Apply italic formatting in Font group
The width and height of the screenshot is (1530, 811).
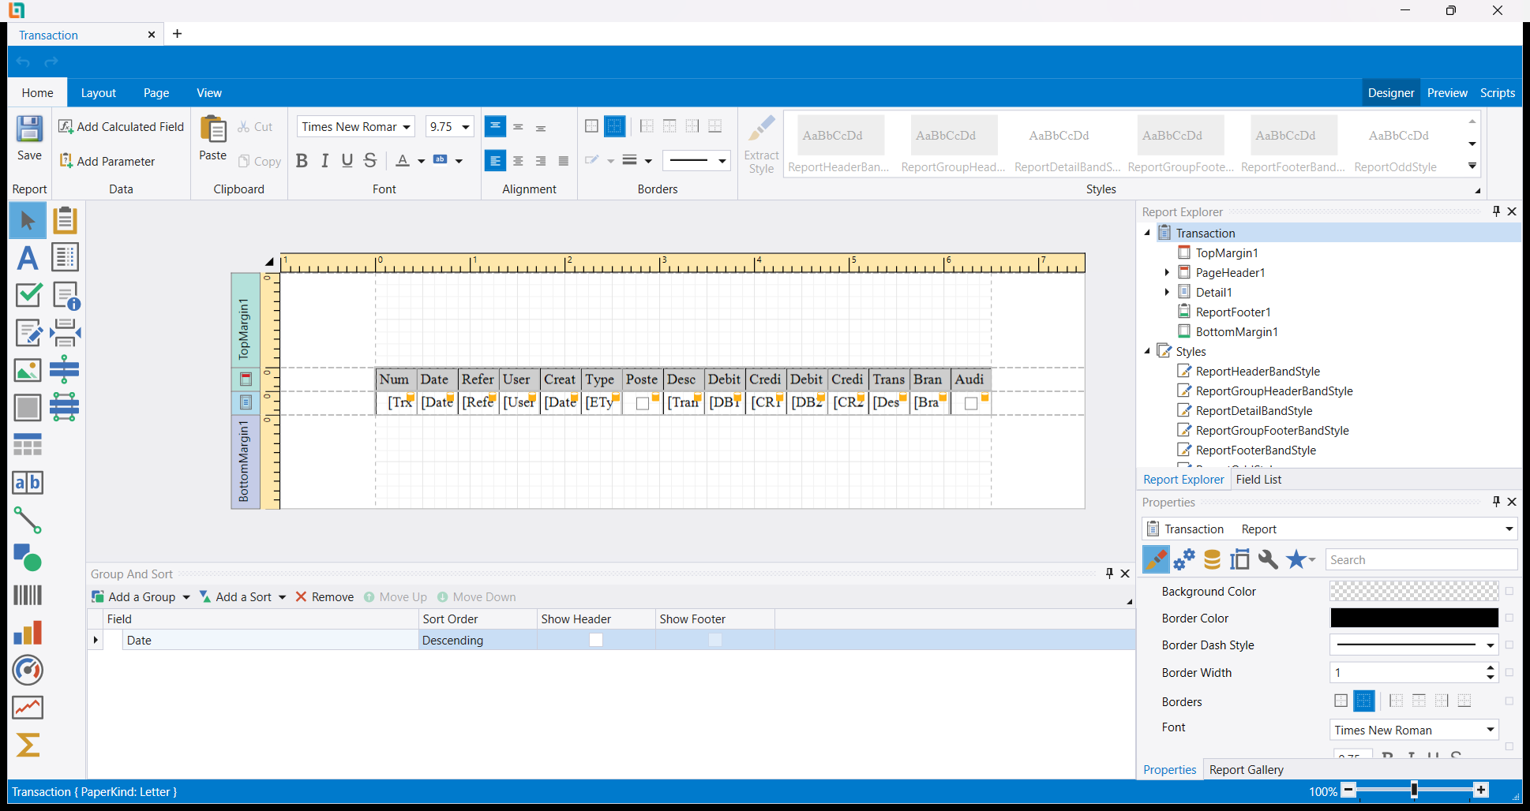324,161
